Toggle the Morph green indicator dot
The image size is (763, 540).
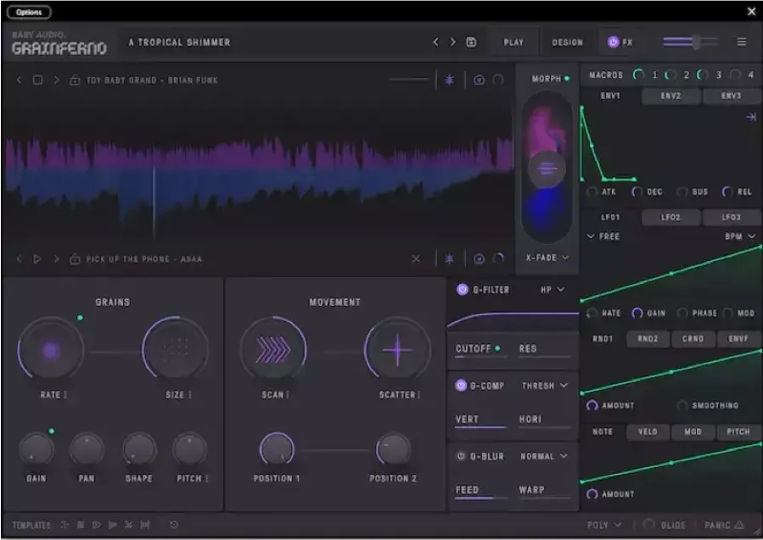(x=567, y=78)
